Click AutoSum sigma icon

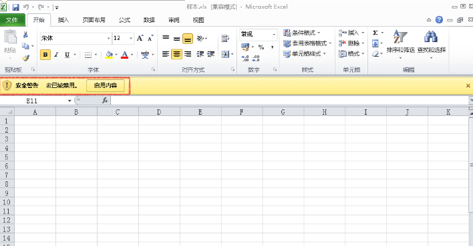coord(375,33)
